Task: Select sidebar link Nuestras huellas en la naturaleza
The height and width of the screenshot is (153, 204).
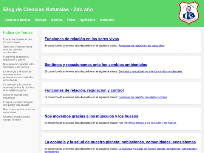Action: pos(16,96)
